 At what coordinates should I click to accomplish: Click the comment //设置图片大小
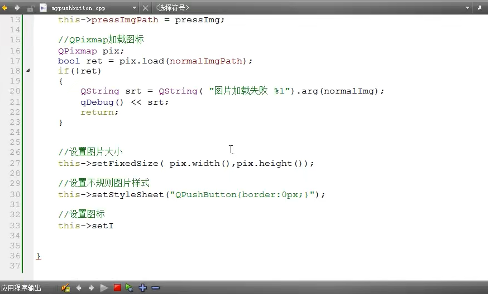pos(90,152)
